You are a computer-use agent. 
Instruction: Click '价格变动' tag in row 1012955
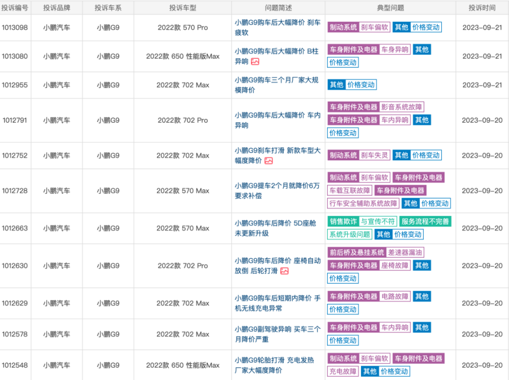tap(361, 85)
